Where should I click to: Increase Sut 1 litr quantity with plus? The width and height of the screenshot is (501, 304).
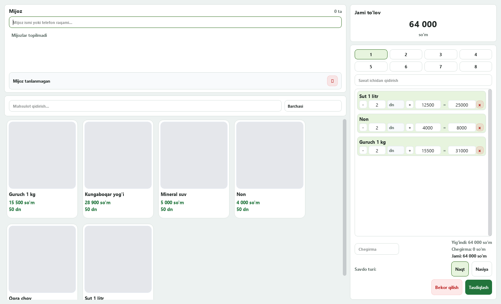click(x=410, y=104)
